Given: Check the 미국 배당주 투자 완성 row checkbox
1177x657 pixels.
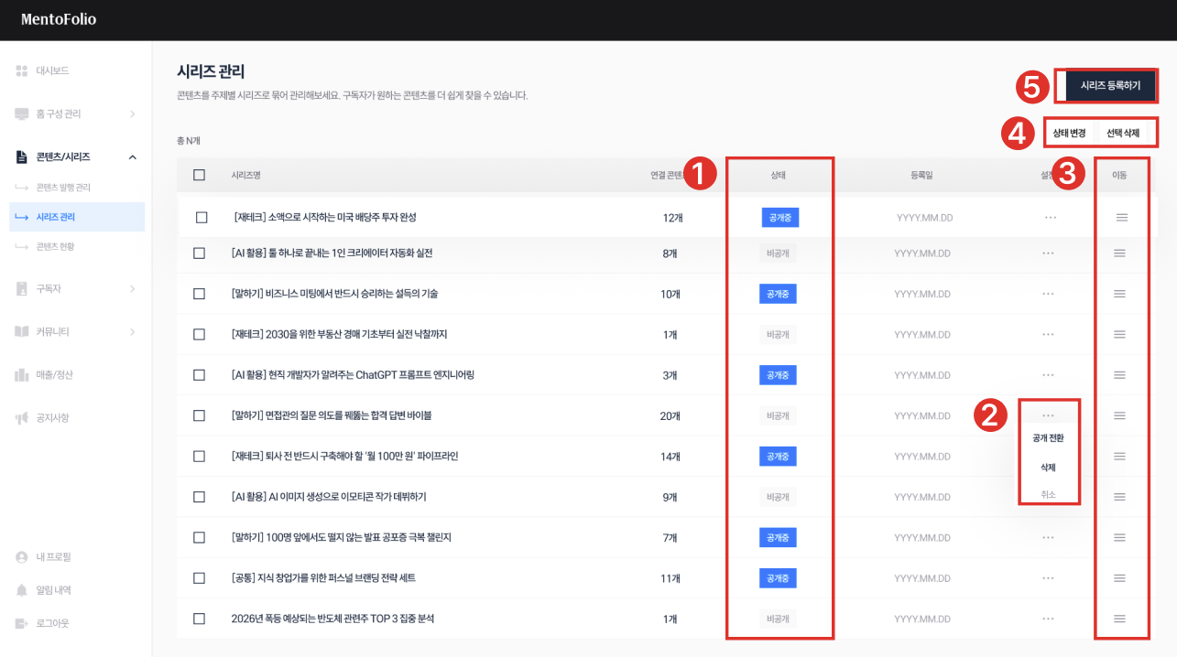Looking at the screenshot, I should [x=202, y=218].
